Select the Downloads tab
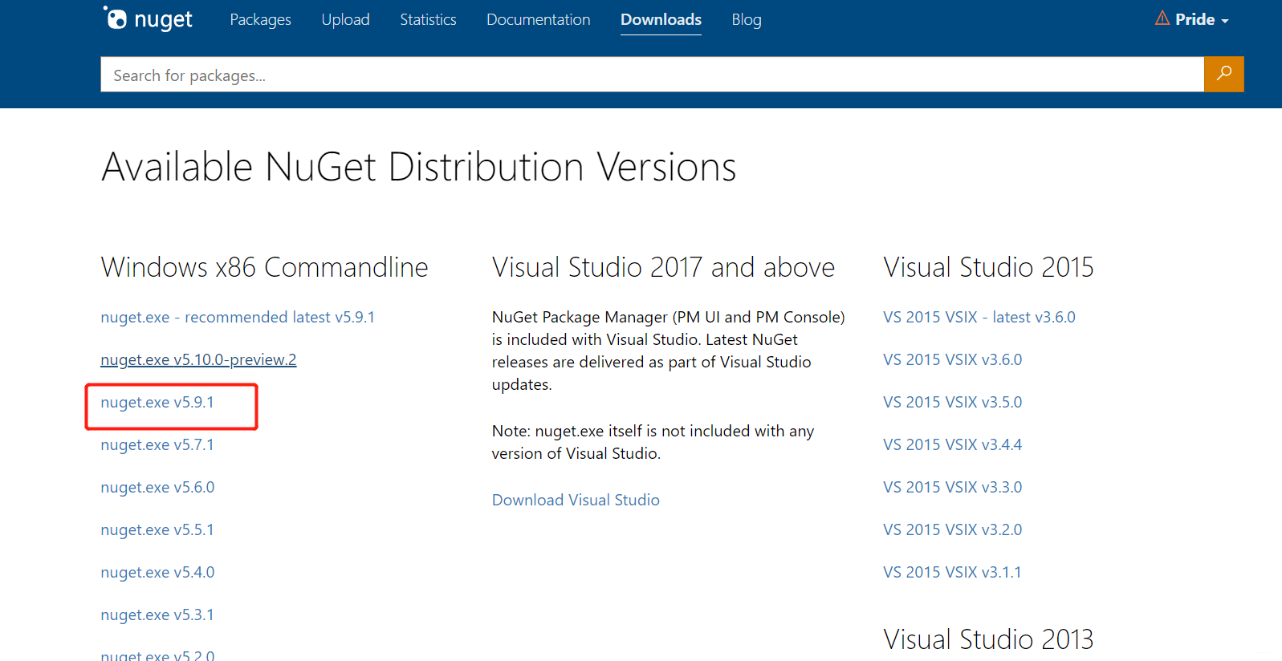The image size is (1282, 661). 661,19
